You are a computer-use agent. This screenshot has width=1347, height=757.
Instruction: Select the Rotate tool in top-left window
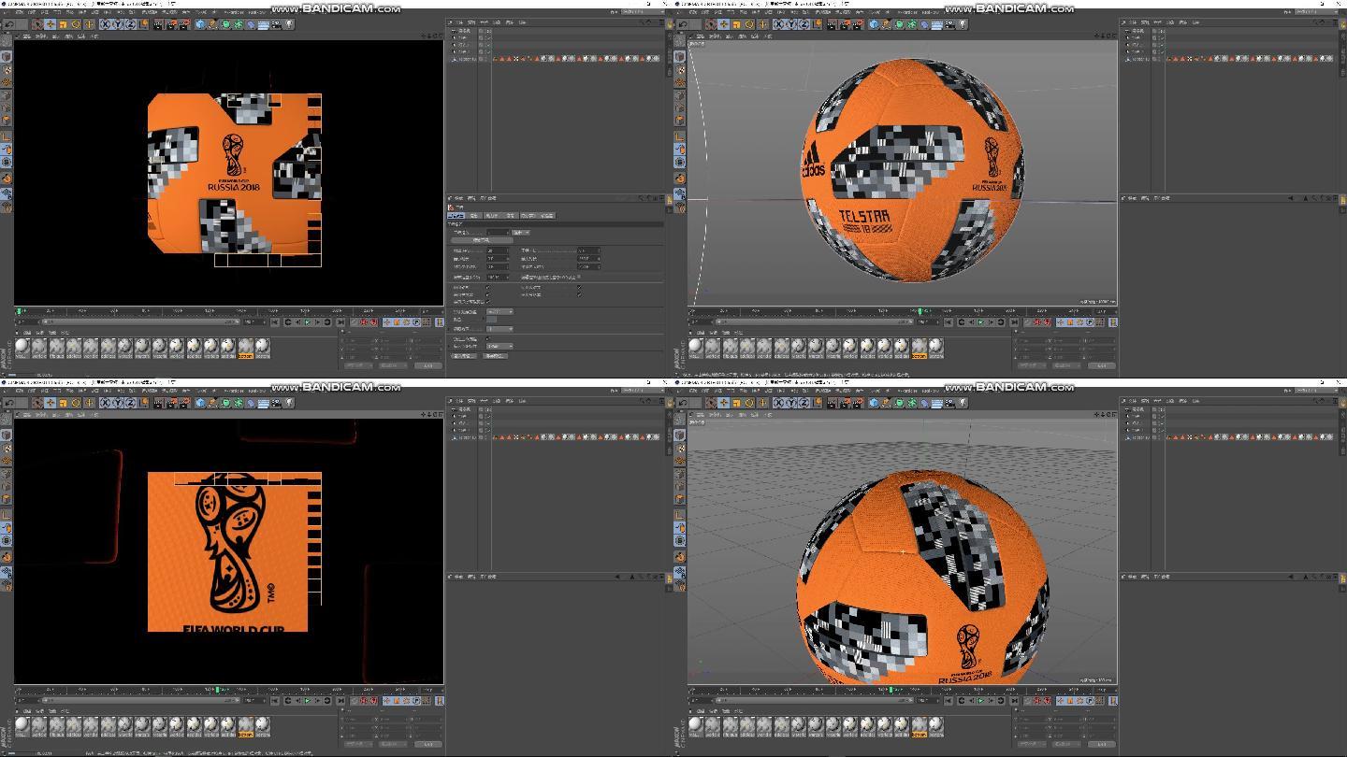click(x=76, y=24)
